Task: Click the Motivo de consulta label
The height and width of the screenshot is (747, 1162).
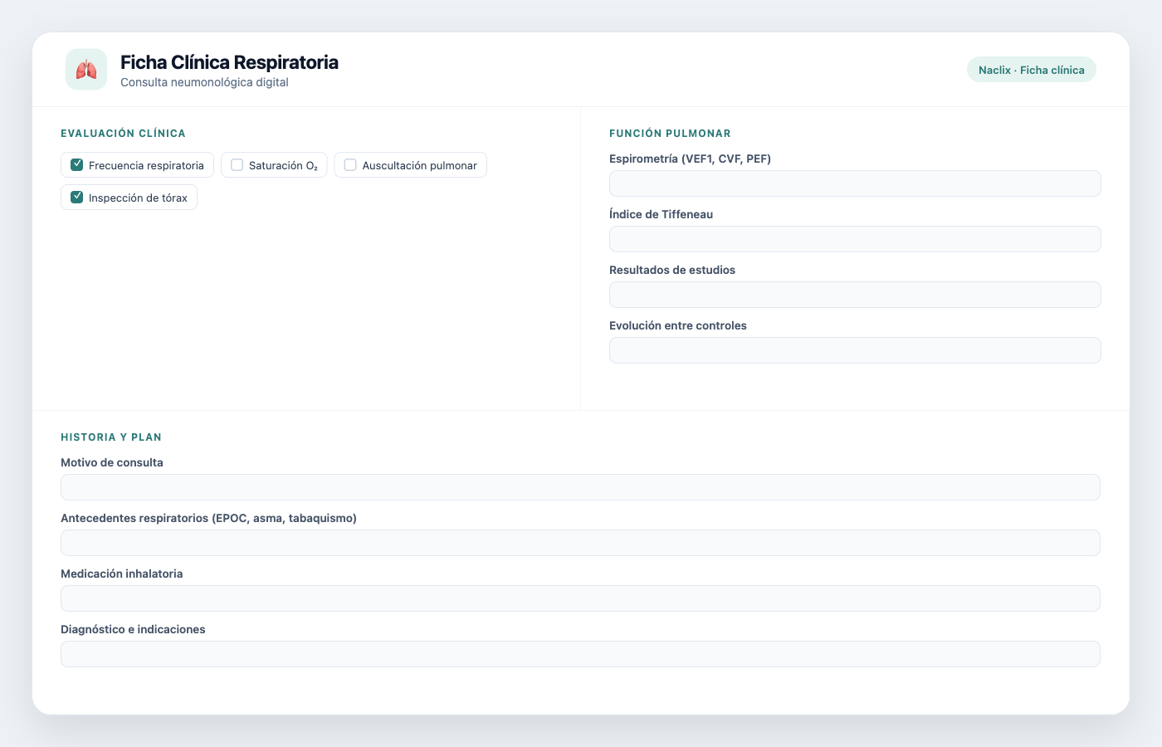Action: pyautogui.click(x=112, y=462)
